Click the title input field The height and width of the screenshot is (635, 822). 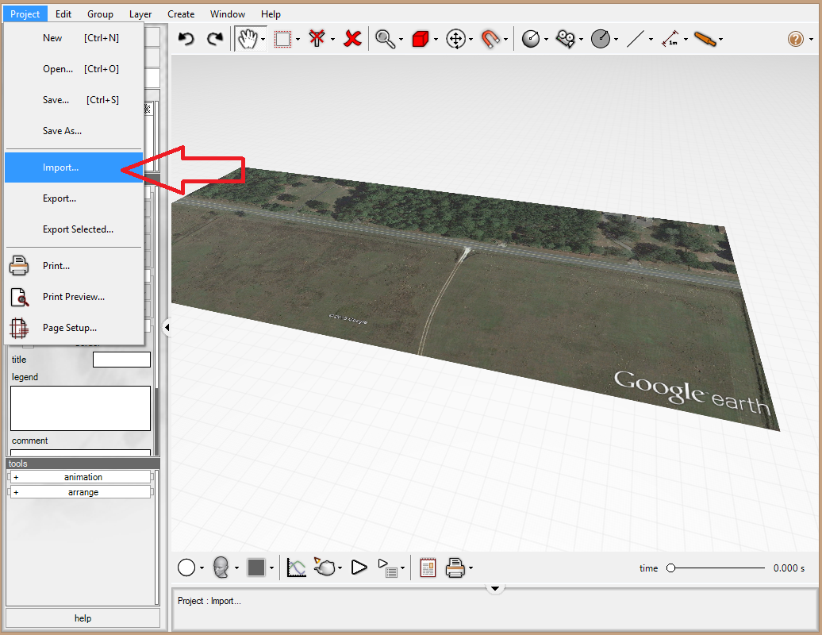tap(121, 360)
